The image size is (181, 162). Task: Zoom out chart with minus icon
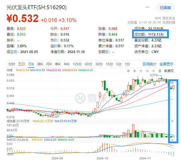(141, 71)
